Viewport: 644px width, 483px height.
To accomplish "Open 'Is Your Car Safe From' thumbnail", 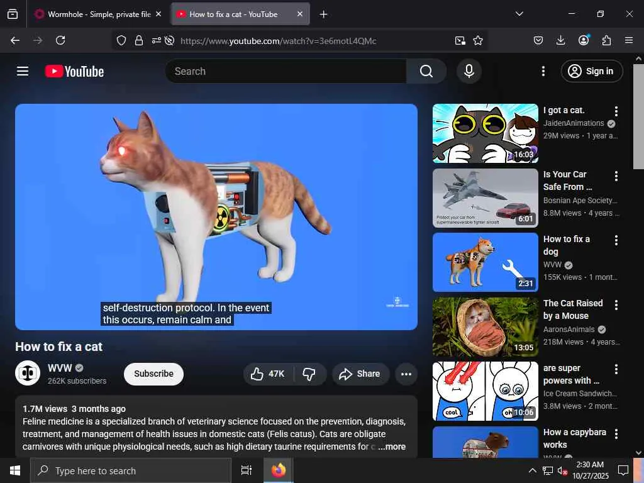I will tap(485, 198).
